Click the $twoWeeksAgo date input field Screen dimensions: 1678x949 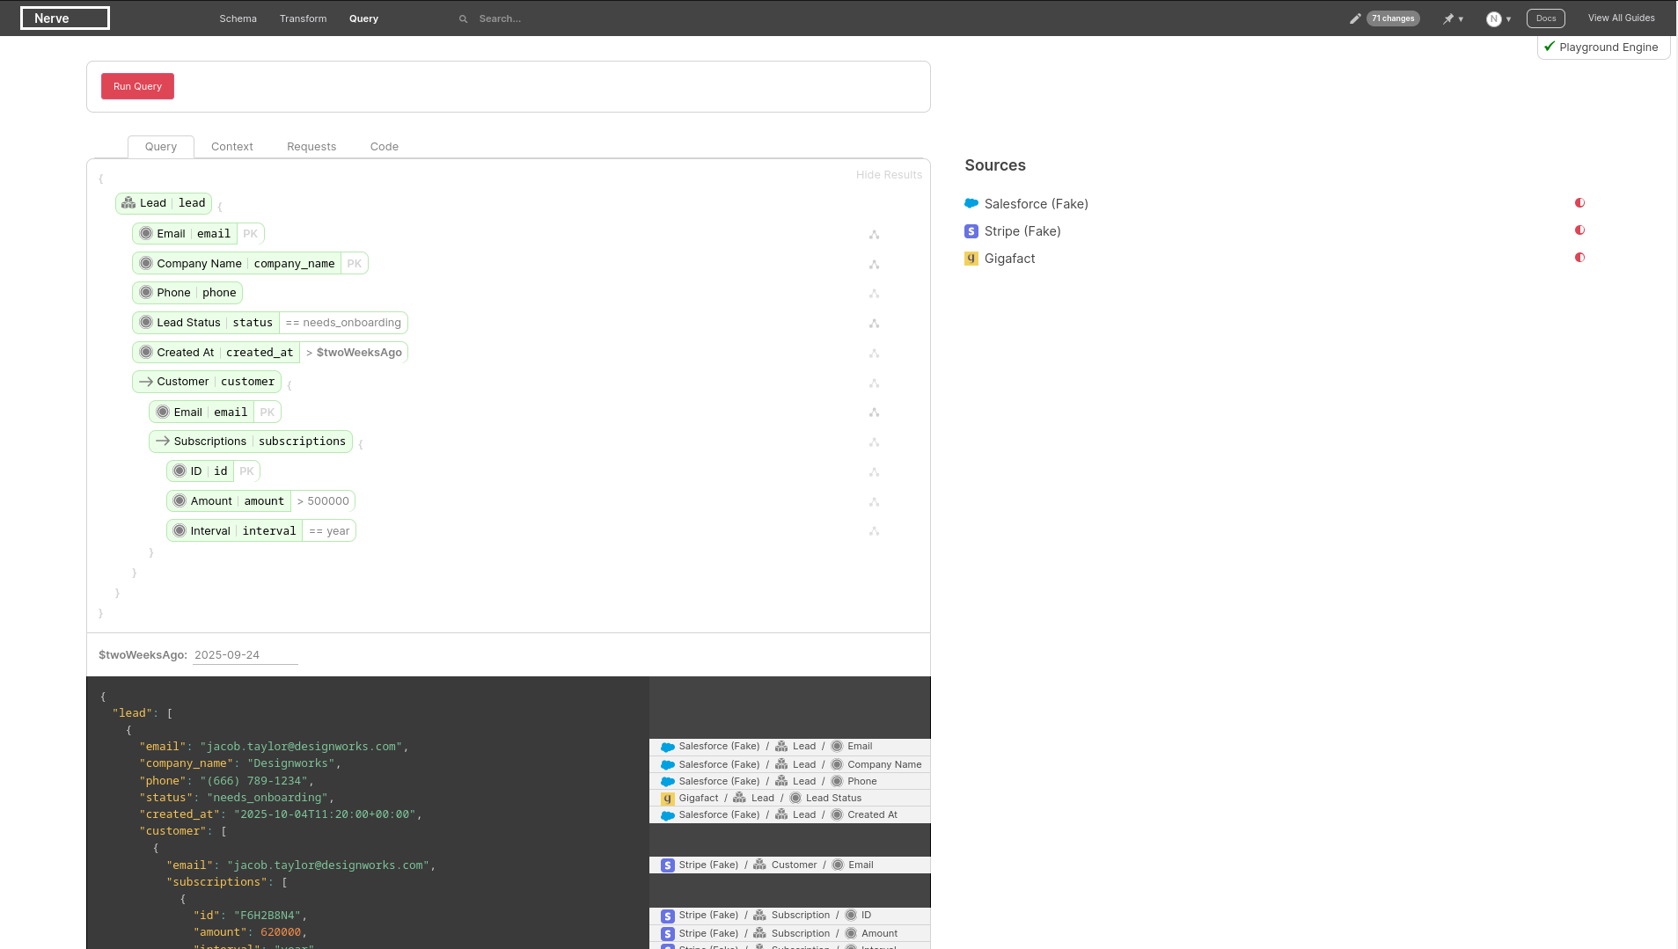tap(245, 655)
